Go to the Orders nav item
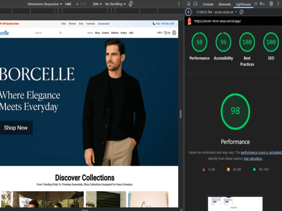 pyautogui.click(x=124, y=33)
